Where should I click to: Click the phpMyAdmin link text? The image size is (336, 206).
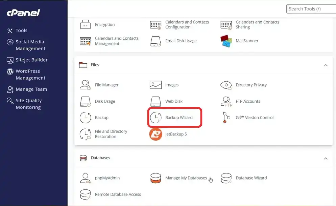[x=107, y=178]
